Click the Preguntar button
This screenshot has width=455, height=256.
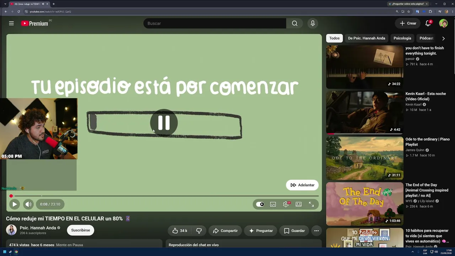pyautogui.click(x=261, y=231)
